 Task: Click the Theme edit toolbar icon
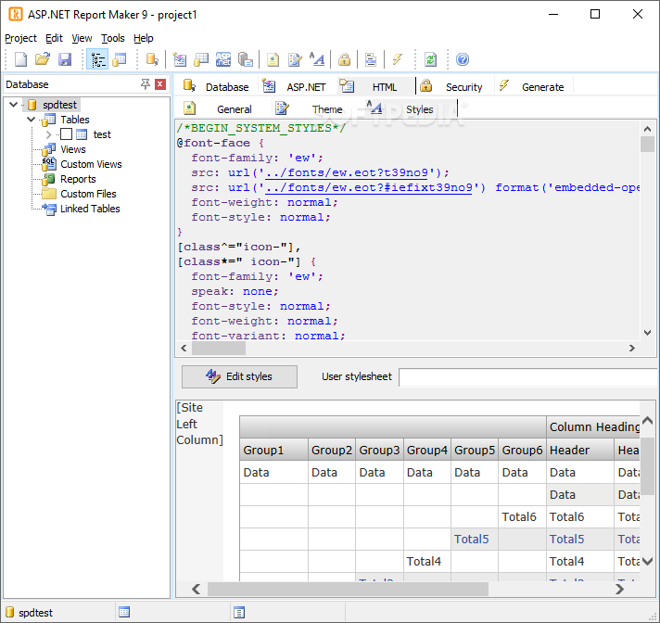(x=295, y=59)
